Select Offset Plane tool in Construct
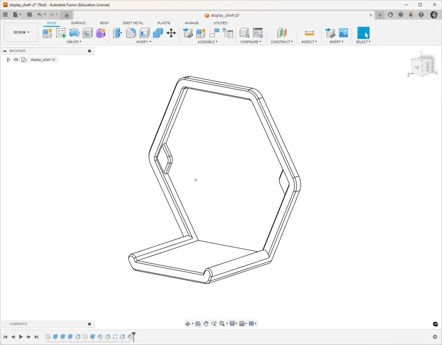The image size is (442, 345). [x=282, y=33]
